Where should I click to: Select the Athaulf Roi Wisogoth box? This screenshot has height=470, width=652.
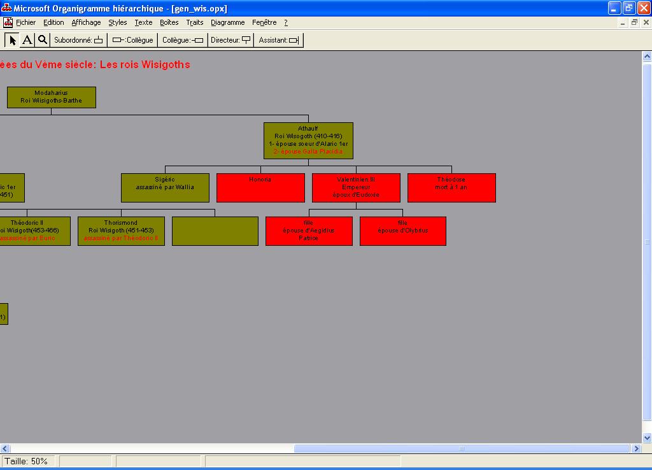click(308, 140)
